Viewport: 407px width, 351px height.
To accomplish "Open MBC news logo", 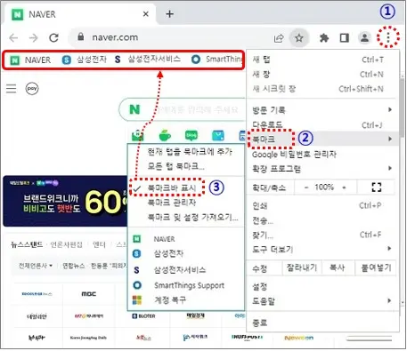I will pos(88,294).
